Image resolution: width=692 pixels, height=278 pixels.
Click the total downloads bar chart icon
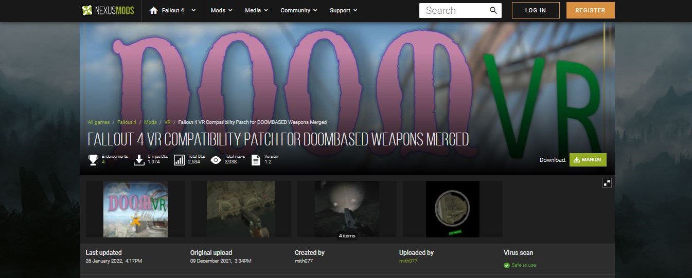(179, 160)
